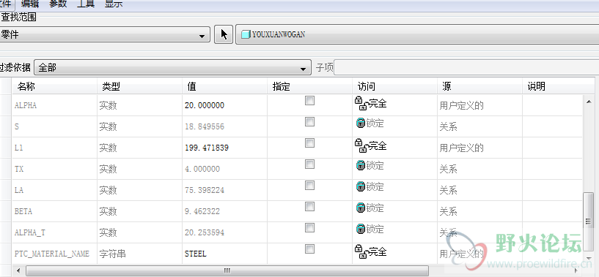Image resolution: width=599 pixels, height=277 pixels.
Task: Click the horizontal scrollbar left arrow
Action: pyautogui.click(x=18, y=270)
